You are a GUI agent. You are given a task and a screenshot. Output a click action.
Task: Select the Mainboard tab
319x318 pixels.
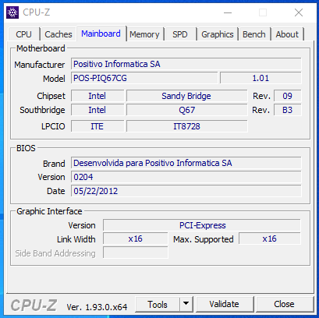tap(101, 34)
